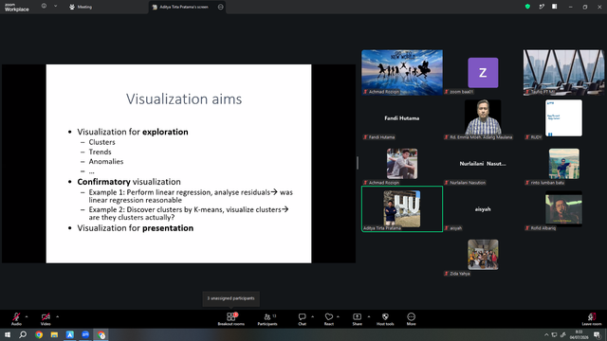Click the Share screen icon
607x341 pixels.
pos(357,319)
